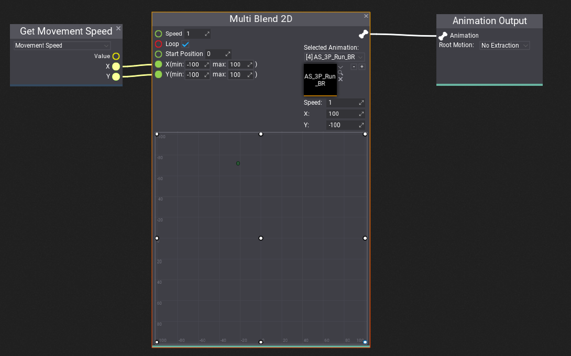
Task: Click the green blend point in the graph
Action: (x=238, y=163)
